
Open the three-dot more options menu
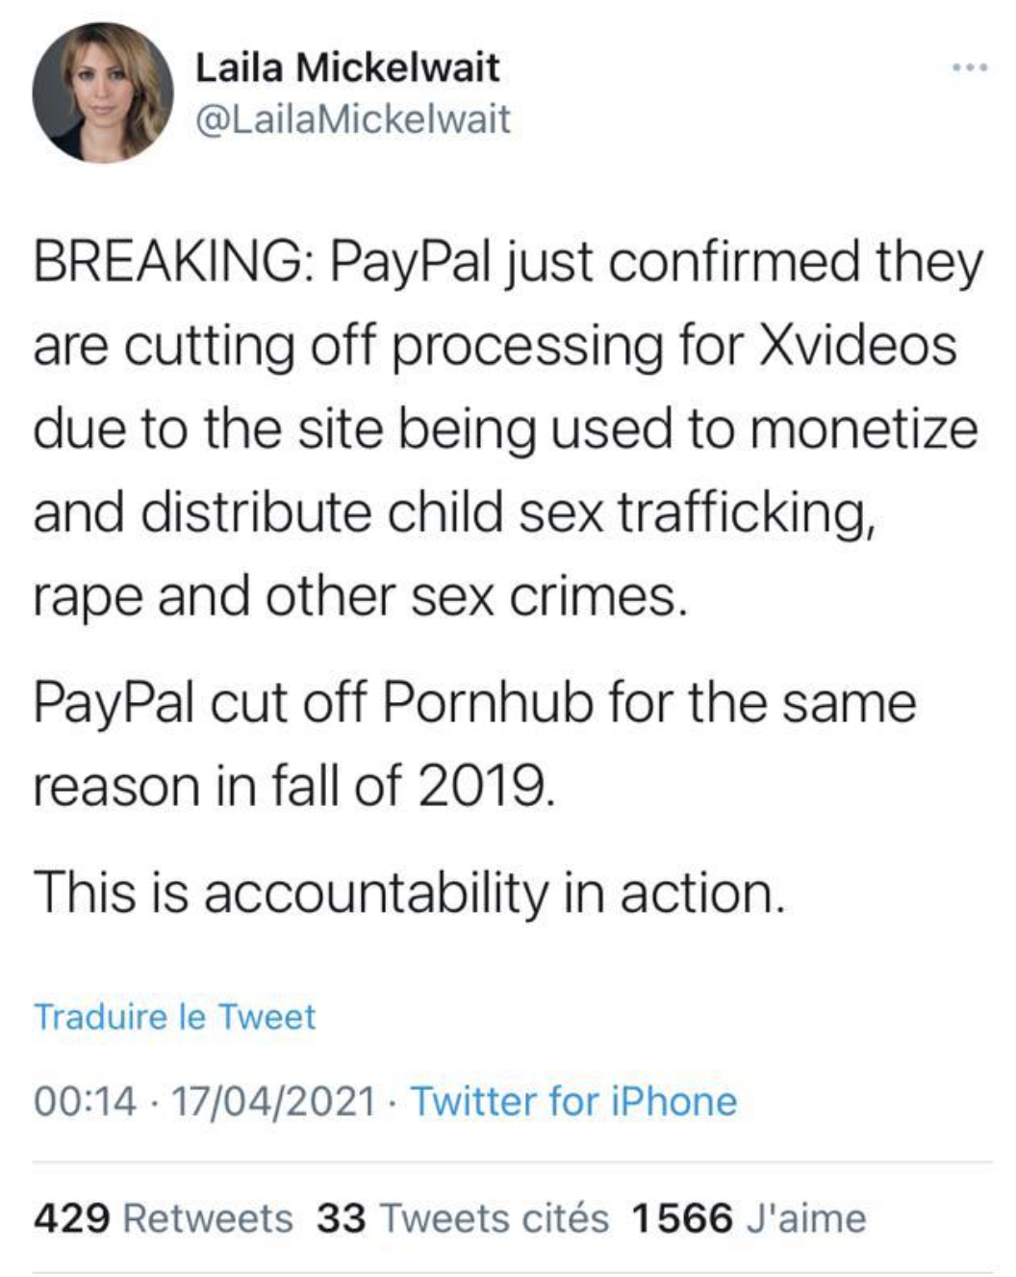968,68
